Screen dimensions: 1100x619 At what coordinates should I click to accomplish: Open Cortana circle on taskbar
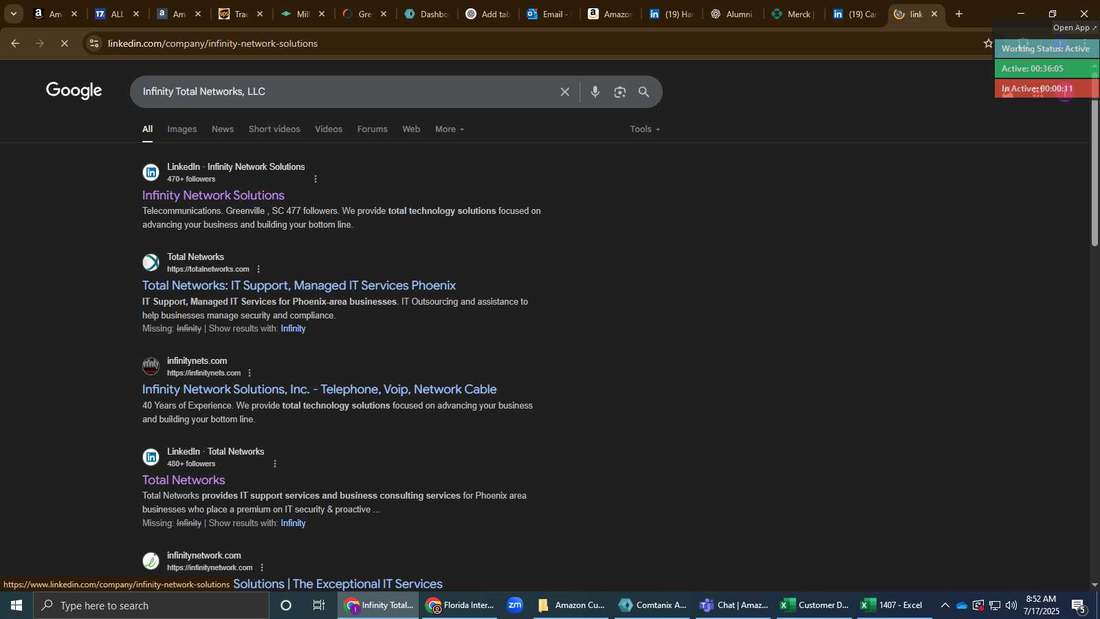click(x=286, y=605)
